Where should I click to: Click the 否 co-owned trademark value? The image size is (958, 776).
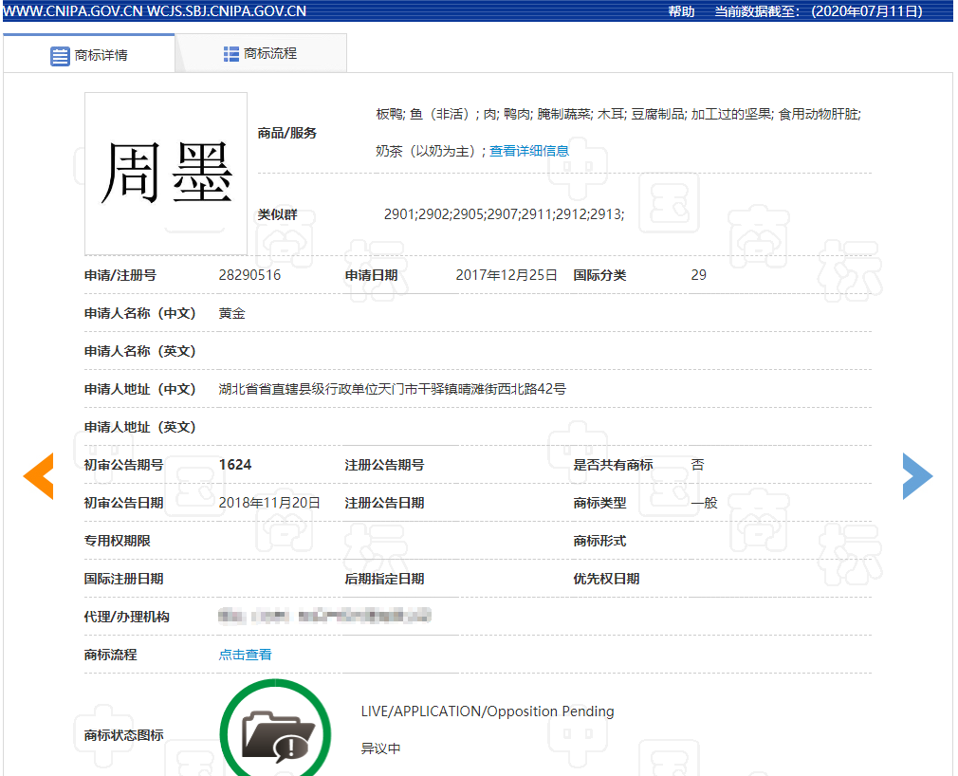point(698,465)
